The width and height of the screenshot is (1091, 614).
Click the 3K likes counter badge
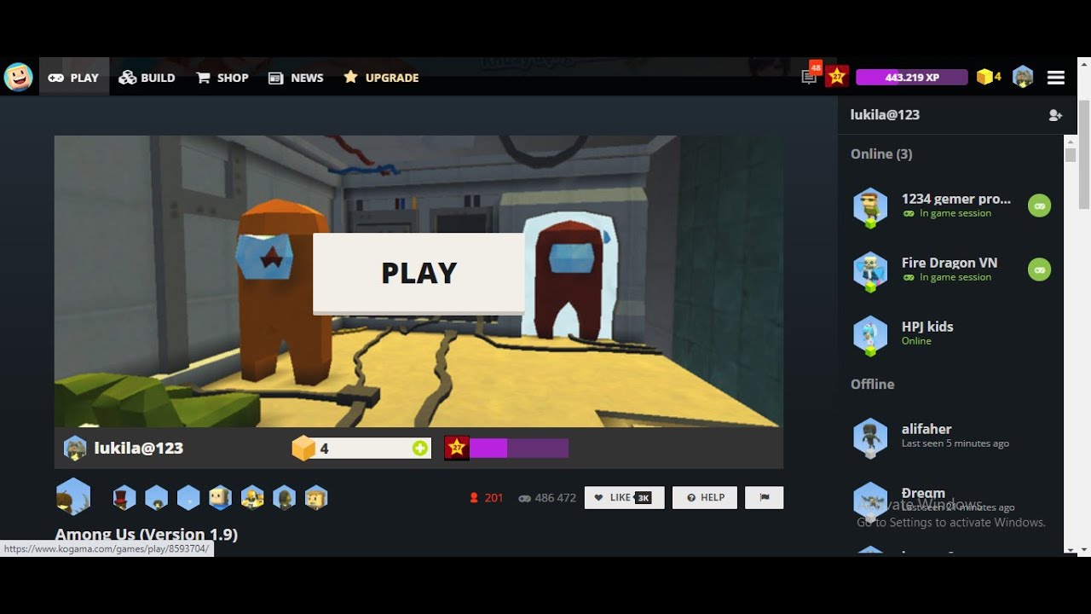pyautogui.click(x=644, y=498)
